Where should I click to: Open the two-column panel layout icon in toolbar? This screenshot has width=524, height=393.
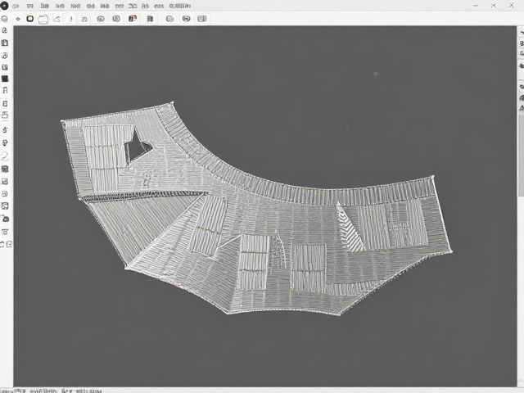(x=202, y=19)
